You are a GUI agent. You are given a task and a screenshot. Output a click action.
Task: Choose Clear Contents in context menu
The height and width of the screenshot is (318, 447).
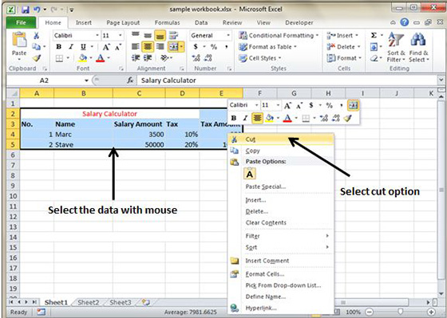[x=281, y=222]
